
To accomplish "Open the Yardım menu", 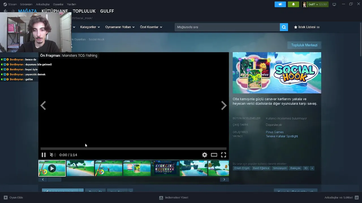I will coord(71,4).
